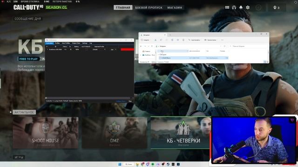Go forward in File Explorer
This screenshot has width=298, height=167.
145,46
